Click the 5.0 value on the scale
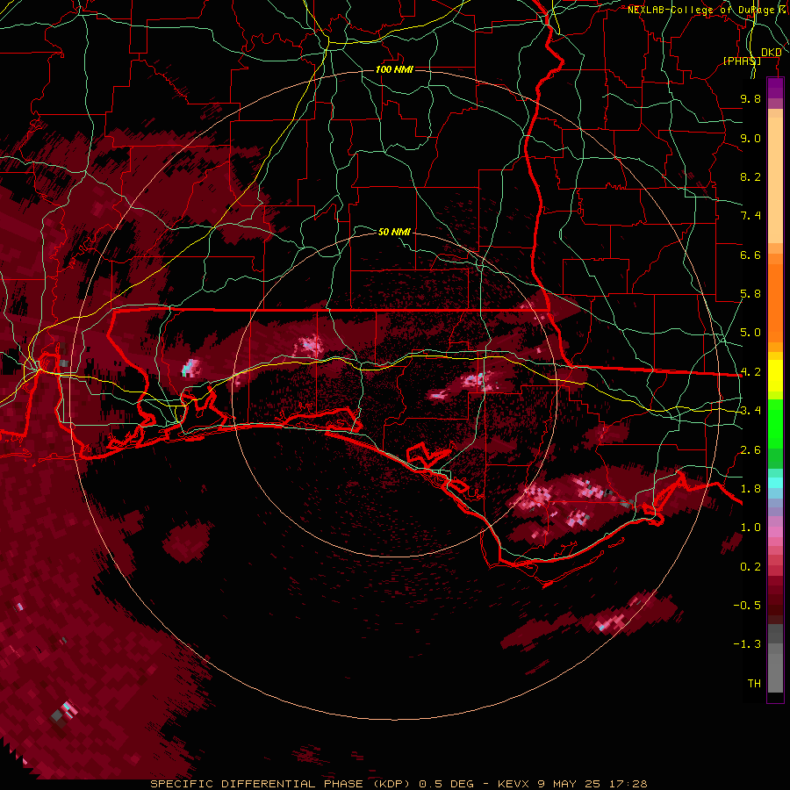 click(x=750, y=333)
